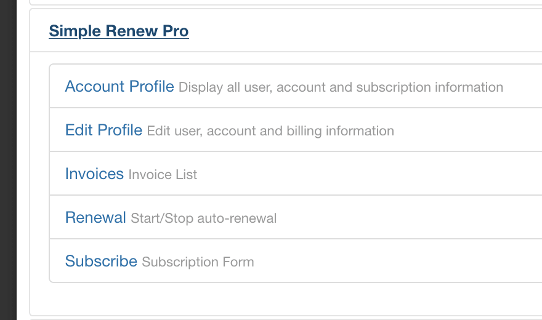
Task: Select the Edit Profile link
Action: [103, 130]
